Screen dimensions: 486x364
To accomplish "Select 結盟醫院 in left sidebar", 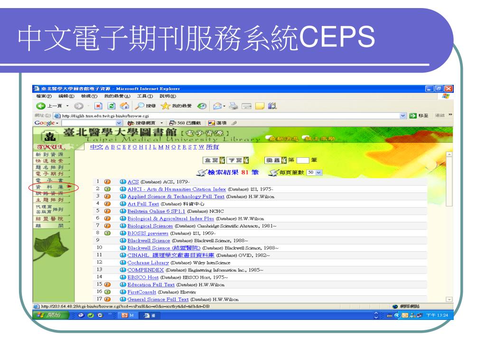I will click(49, 218).
